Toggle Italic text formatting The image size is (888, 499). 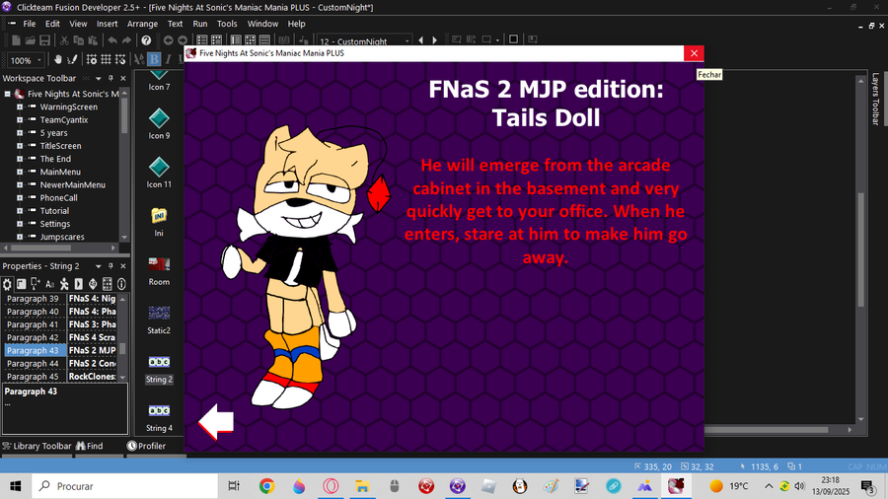click(168, 59)
